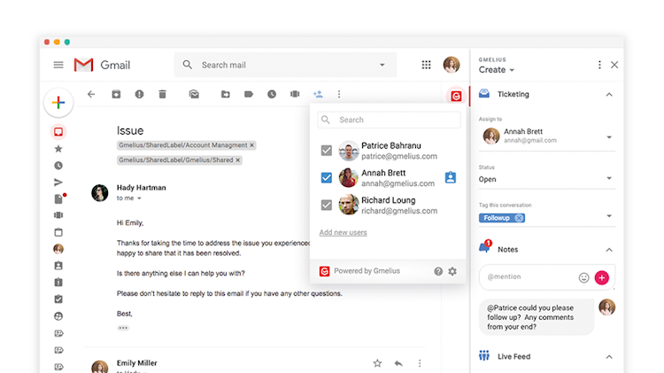Open the Status dropdown showing Open
664x373 pixels.
coord(547,178)
